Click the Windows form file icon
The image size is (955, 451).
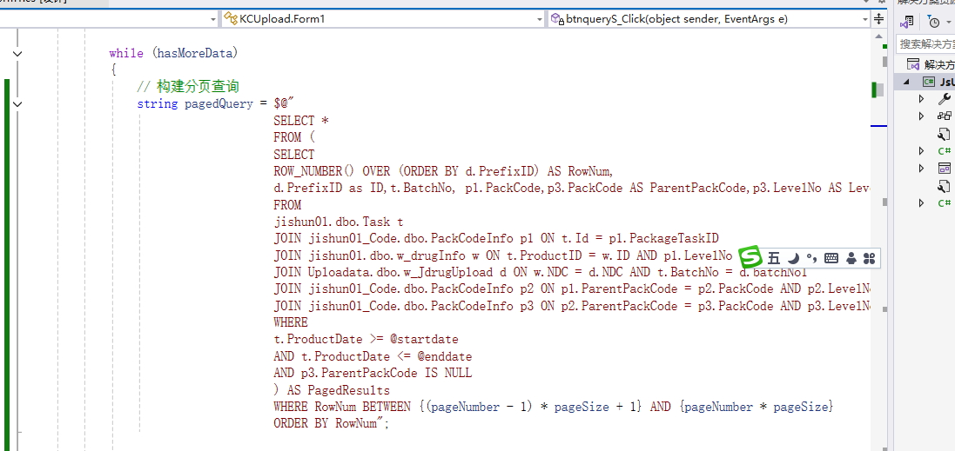point(944,169)
